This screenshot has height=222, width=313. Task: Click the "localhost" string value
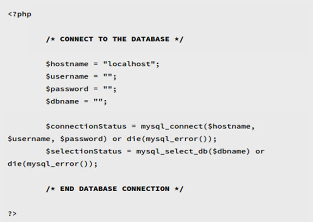coord(130,64)
